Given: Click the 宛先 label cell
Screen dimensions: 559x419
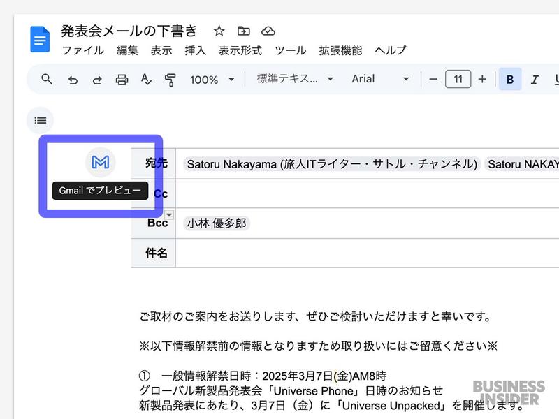Looking at the screenshot, I should click(154, 163).
